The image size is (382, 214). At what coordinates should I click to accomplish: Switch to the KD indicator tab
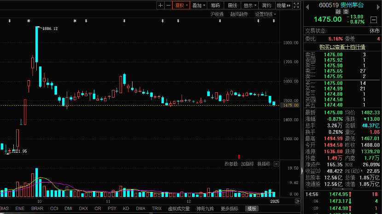tap(126, 208)
